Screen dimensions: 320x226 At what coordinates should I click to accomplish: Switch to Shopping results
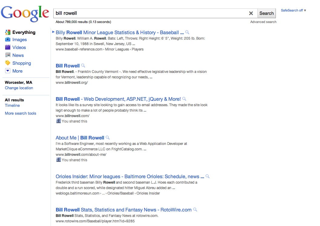(x=21, y=63)
